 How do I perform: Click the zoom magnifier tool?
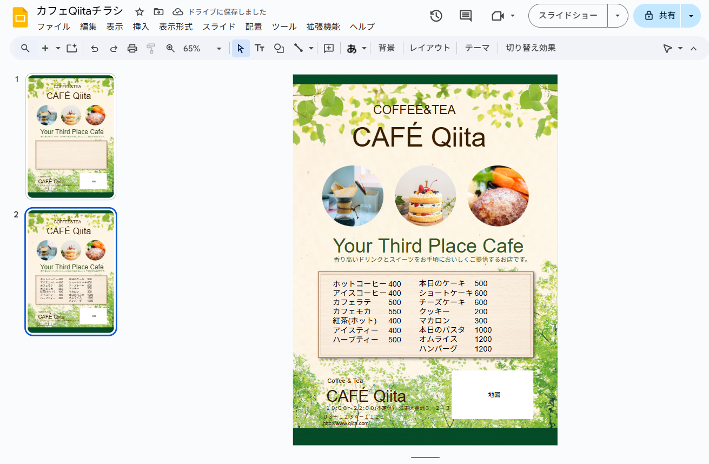[x=170, y=48]
